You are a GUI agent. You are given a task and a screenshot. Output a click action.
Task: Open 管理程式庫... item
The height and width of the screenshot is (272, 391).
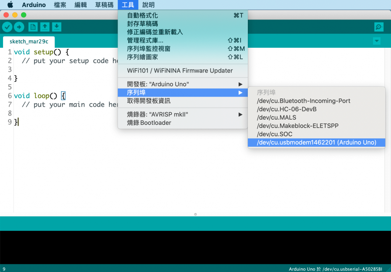tap(183, 40)
